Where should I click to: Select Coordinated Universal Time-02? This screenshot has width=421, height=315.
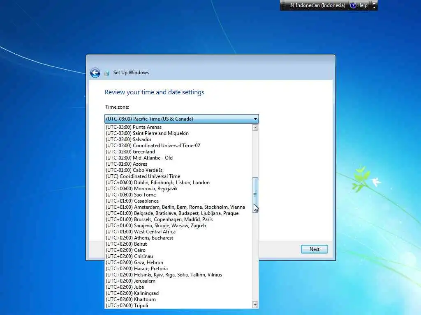pyautogui.click(x=178, y=146)
